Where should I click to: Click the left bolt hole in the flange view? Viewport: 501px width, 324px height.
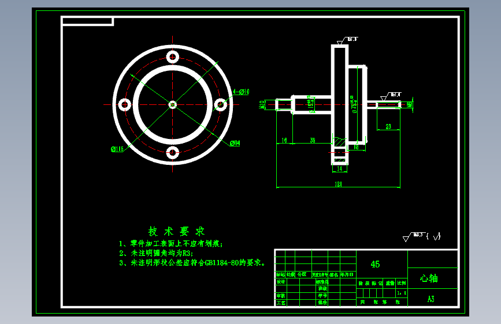[x=125, y=104]
